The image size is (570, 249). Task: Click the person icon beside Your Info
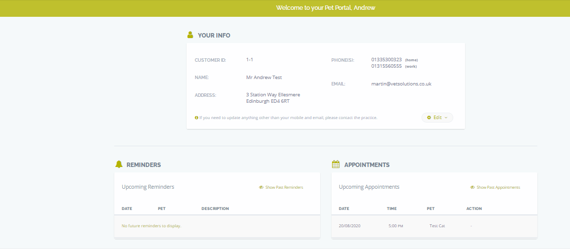(x=190, y=35)
